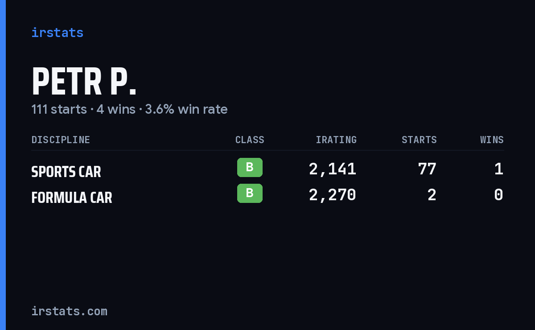
Task: Sort by the IRATING column header
Action: pyautogui.click(x=336, y=140)
